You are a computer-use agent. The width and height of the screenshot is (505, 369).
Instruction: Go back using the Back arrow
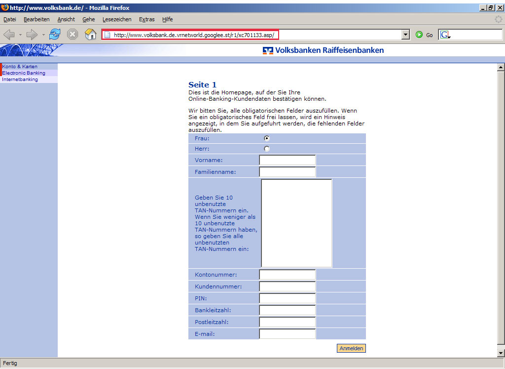pos(9,35)
